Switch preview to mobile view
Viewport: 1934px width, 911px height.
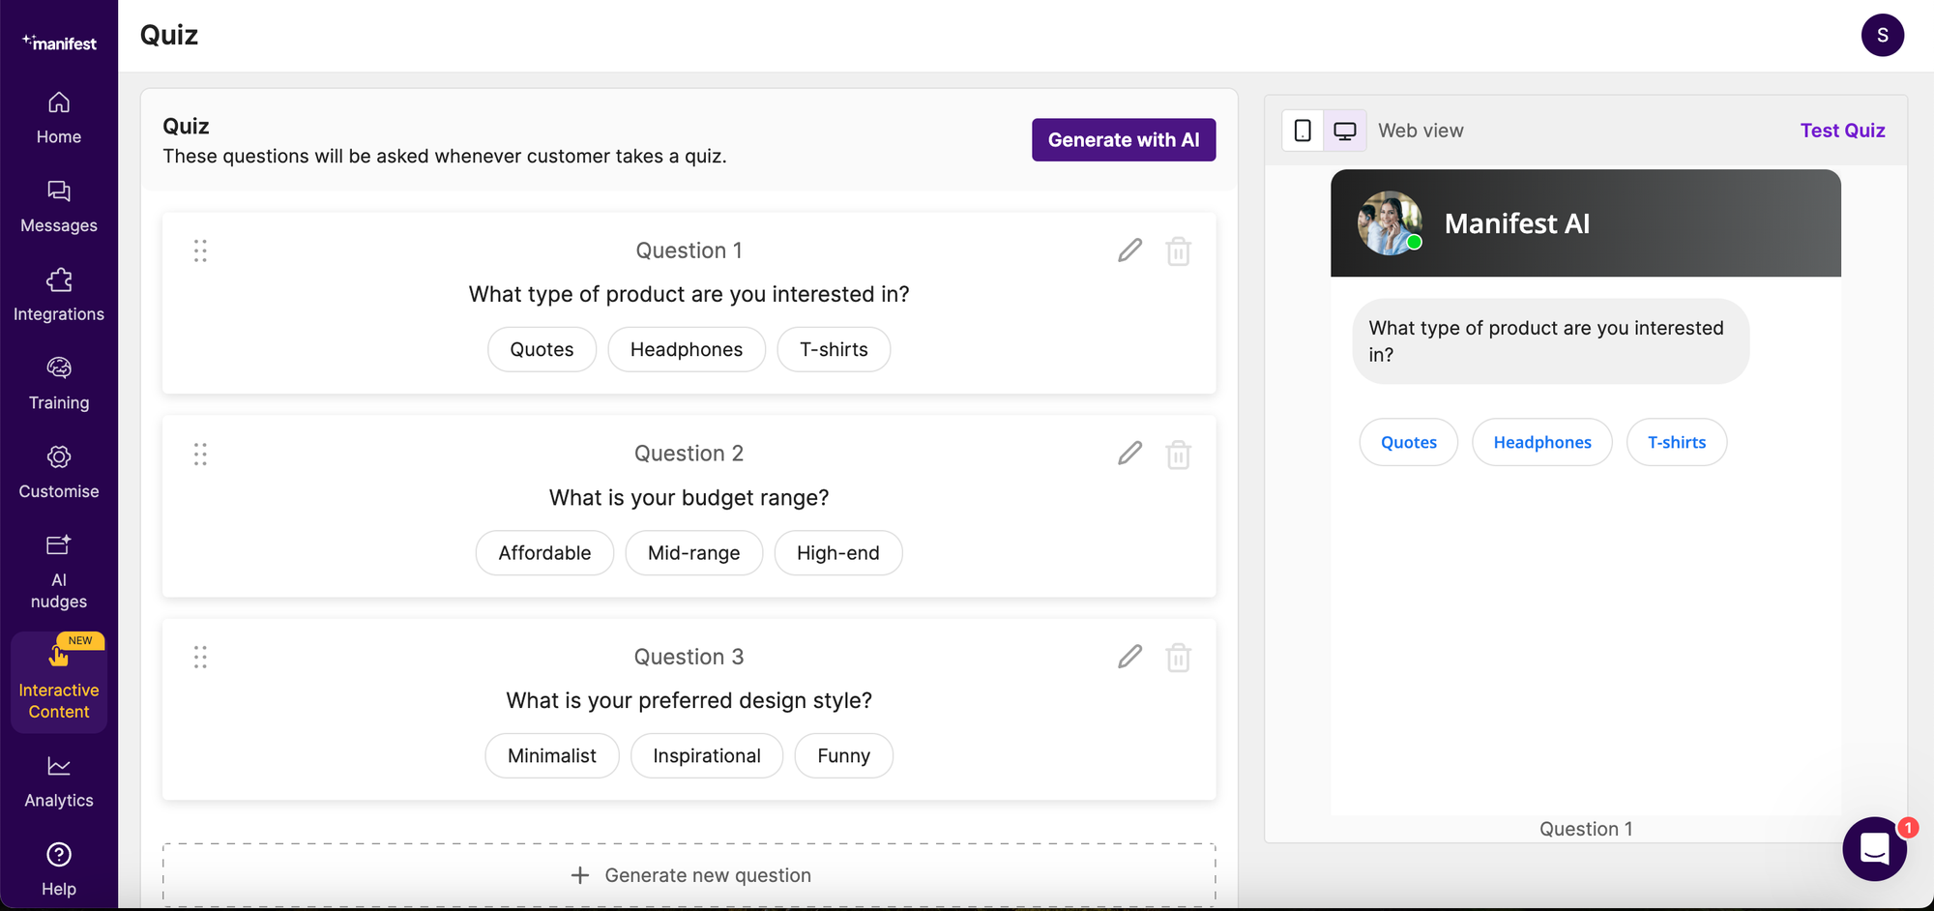click(1302, 130)
